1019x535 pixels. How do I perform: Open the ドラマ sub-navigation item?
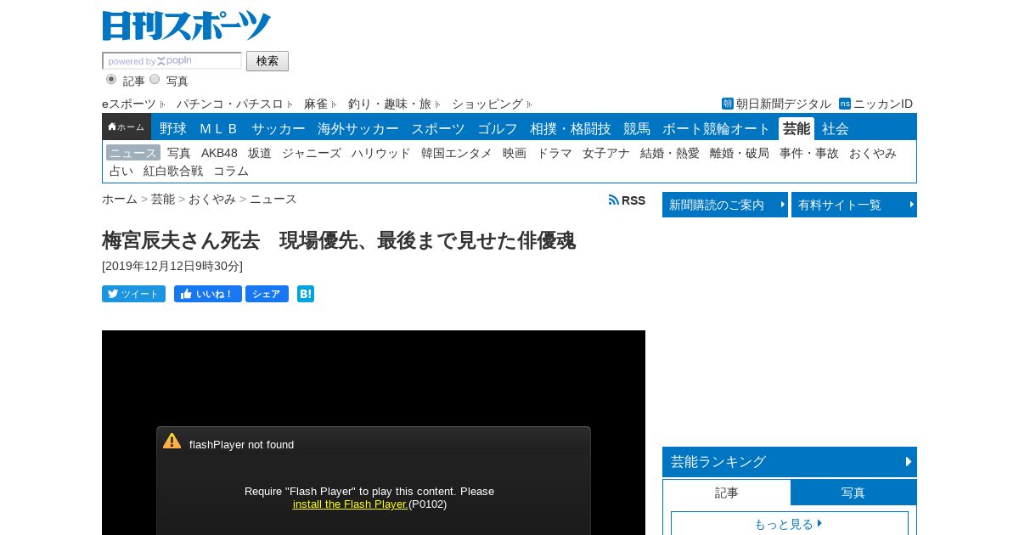(555, 153)
